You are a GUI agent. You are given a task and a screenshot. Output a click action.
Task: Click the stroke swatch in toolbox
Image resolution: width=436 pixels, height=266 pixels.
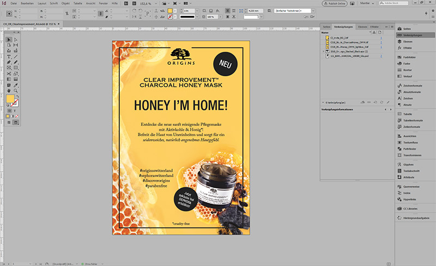tap(15, 103)
